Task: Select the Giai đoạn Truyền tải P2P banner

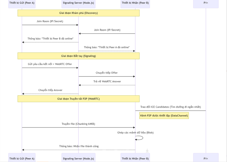Action: tap(78, 99)
